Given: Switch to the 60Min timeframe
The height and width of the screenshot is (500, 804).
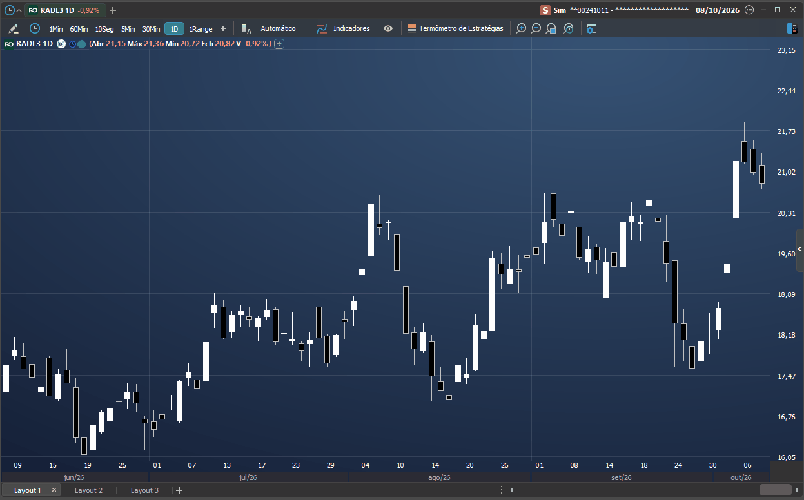Looking at the screenshot, I should 79,29.
